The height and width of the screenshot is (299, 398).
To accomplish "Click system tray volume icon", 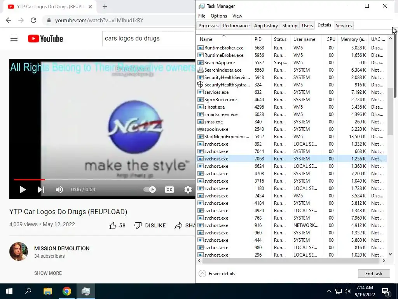I will (x=347, y=291).
